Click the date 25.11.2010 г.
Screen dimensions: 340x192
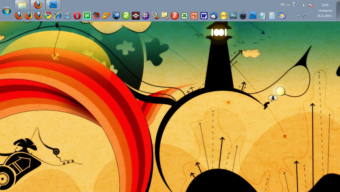pos(325,16)
